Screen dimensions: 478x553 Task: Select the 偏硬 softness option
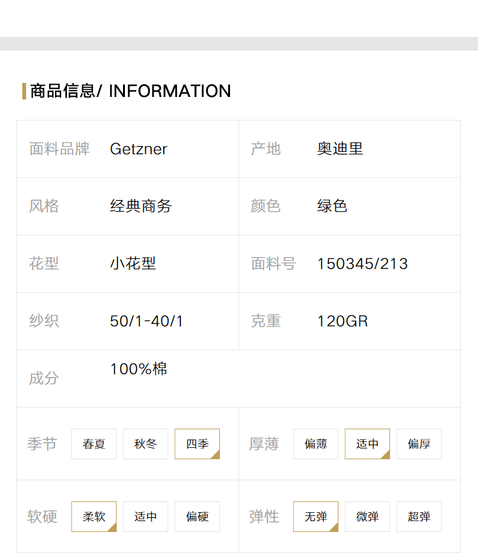(198, 516)
